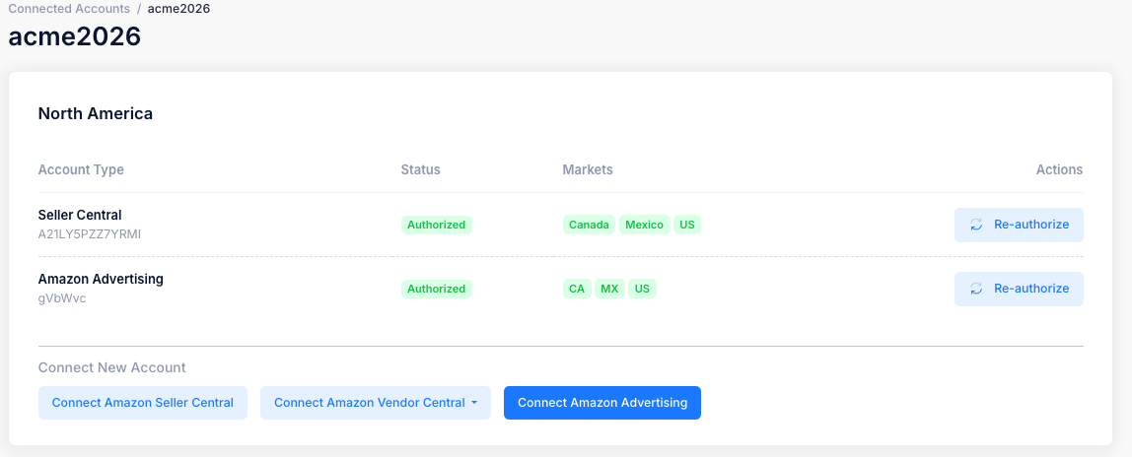Click the CA market badge

tap(576, 289)
